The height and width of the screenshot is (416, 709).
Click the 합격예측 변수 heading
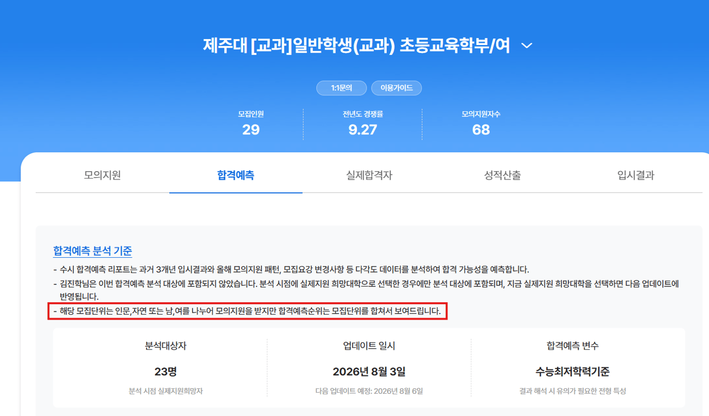[572, 346]
